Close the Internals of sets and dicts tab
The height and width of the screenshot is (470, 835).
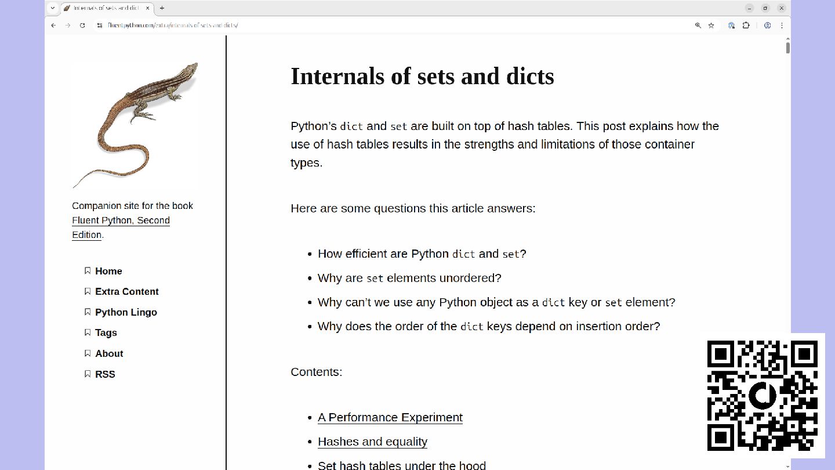click(x=147, y=8)
